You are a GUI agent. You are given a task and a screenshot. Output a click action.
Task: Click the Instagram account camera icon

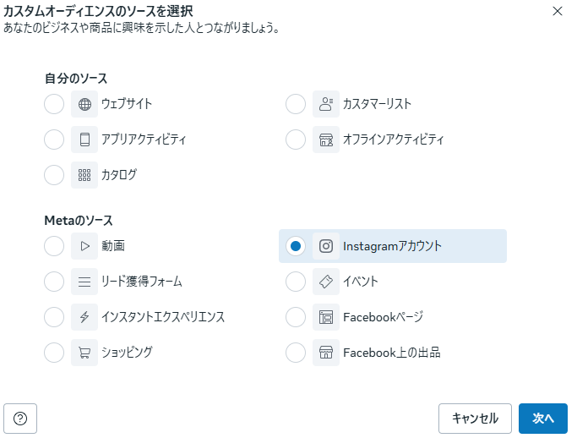[x=326, y=246]
